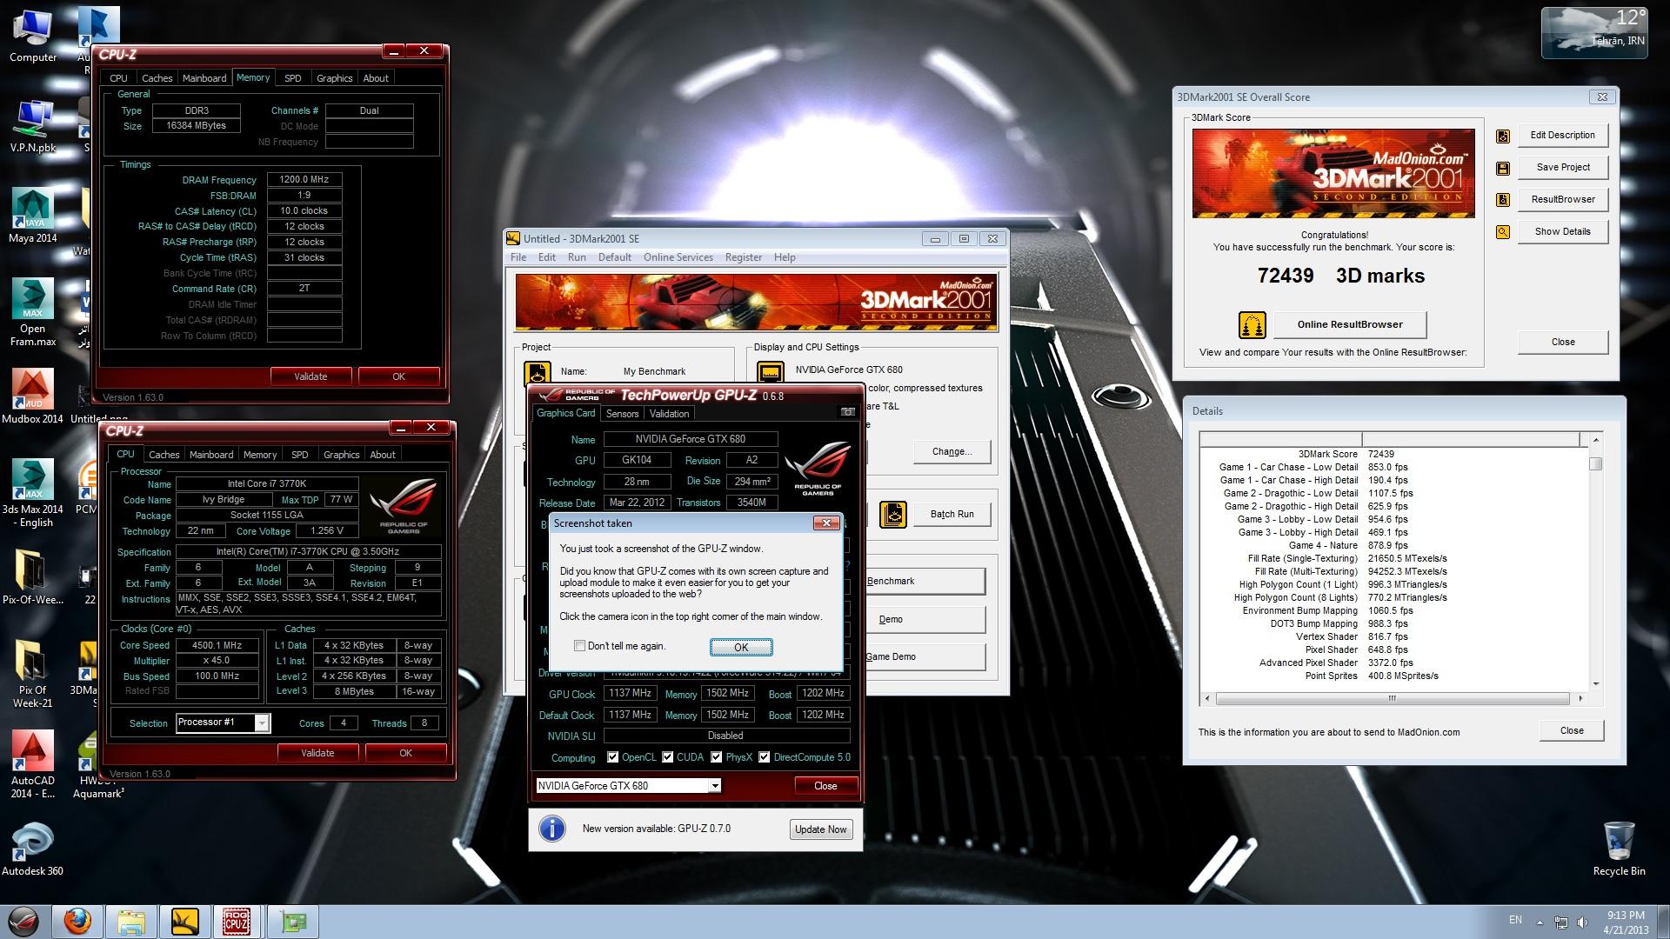Click Validate in the Memory CPU-Z window
This screenshot has height=939, width=1670.
[x=311, y=376]
